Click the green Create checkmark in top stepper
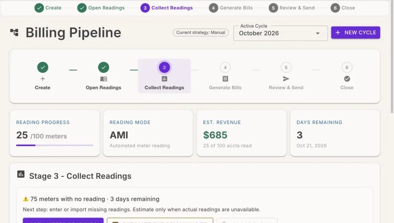The width and height of the screenshot is (394, 223). point(39,8)
